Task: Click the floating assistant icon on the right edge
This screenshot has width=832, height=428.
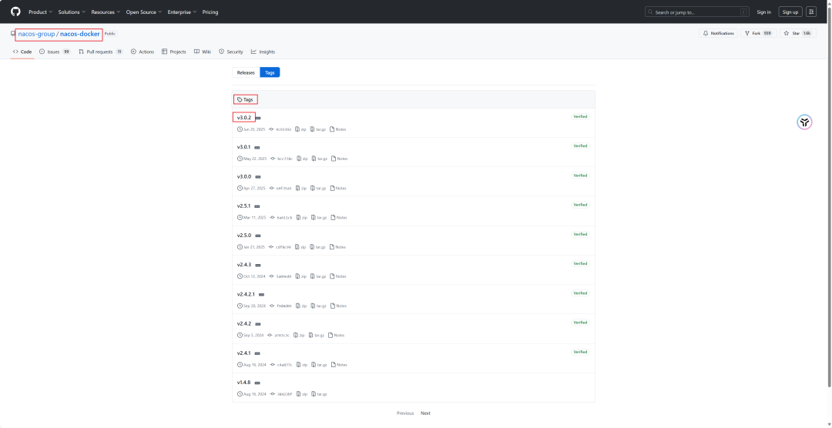Action: coord(804,122)
